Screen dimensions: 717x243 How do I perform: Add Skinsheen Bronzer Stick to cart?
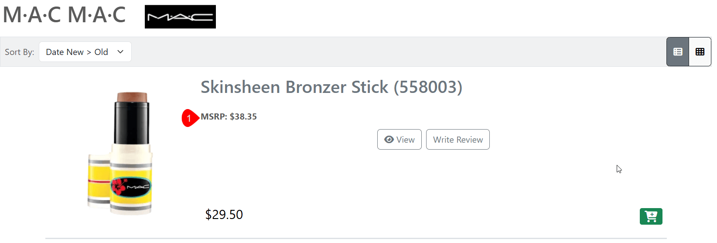coord(651,216)
